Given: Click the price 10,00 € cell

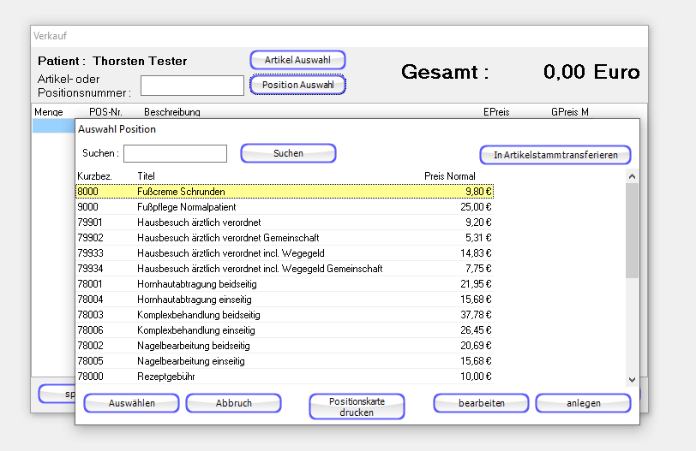Looking at the screenshot, I should [x=476, y=377].
